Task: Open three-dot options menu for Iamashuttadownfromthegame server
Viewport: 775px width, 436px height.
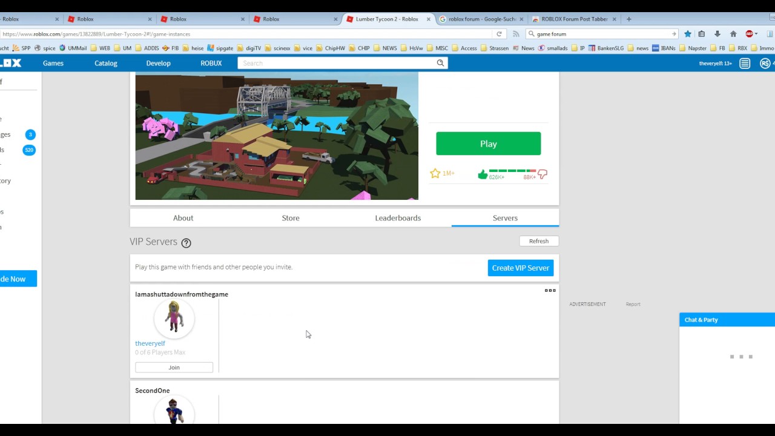Action: pos(550,290)
